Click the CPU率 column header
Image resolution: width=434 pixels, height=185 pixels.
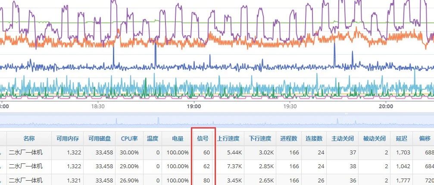pyautogui.click(x=129, y=138)
